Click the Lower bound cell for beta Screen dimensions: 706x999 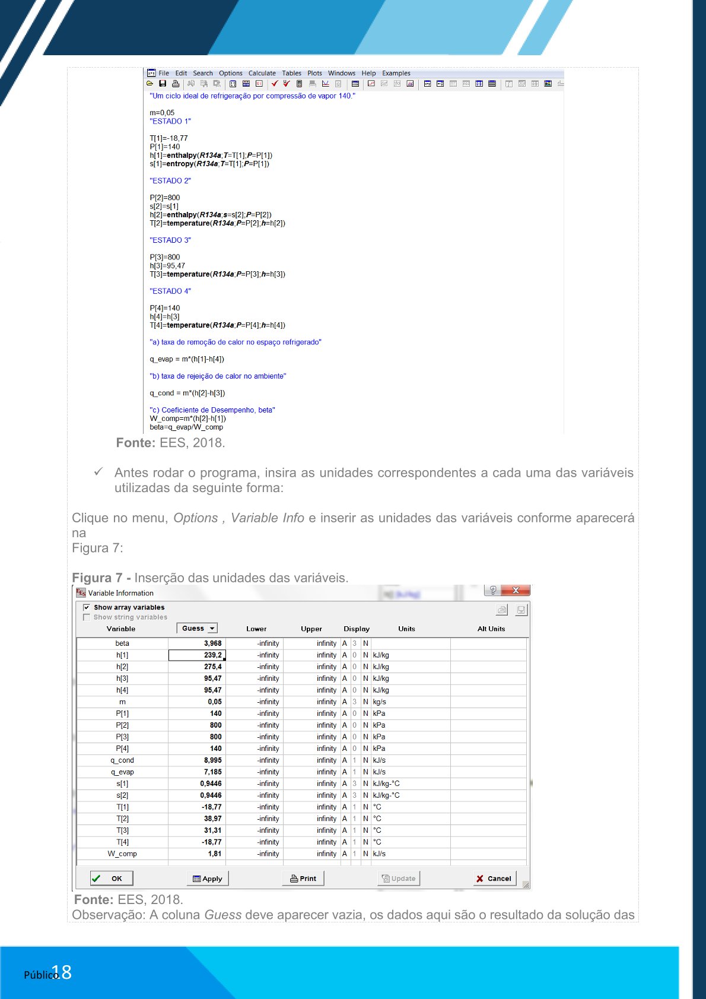pos(254,643)
